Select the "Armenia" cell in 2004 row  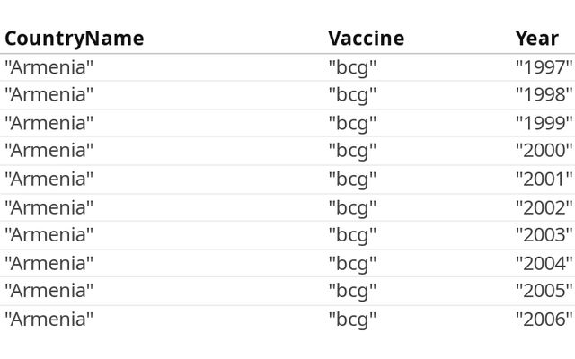click(x=49, y=263)
